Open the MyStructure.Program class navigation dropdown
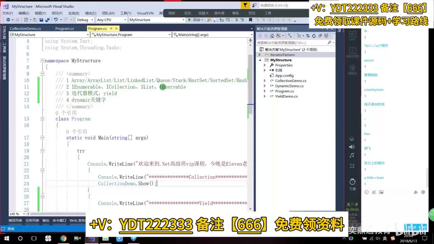434x244 pixels. pyautogui.click(x=131, y=35)
